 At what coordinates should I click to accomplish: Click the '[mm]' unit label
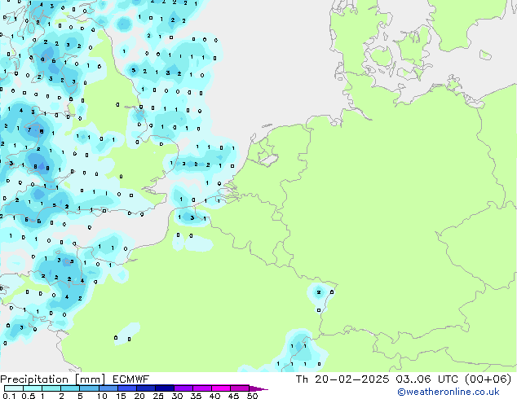coord(90,379)
